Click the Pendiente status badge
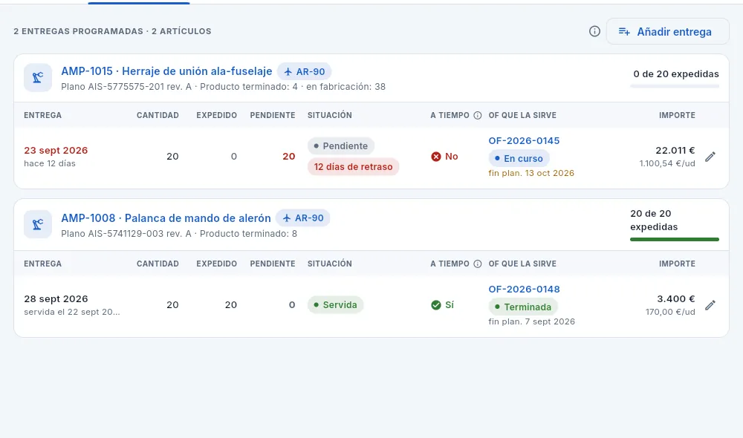Image resolution: width=743 pixels, height=438 pixels. point(341,146)
